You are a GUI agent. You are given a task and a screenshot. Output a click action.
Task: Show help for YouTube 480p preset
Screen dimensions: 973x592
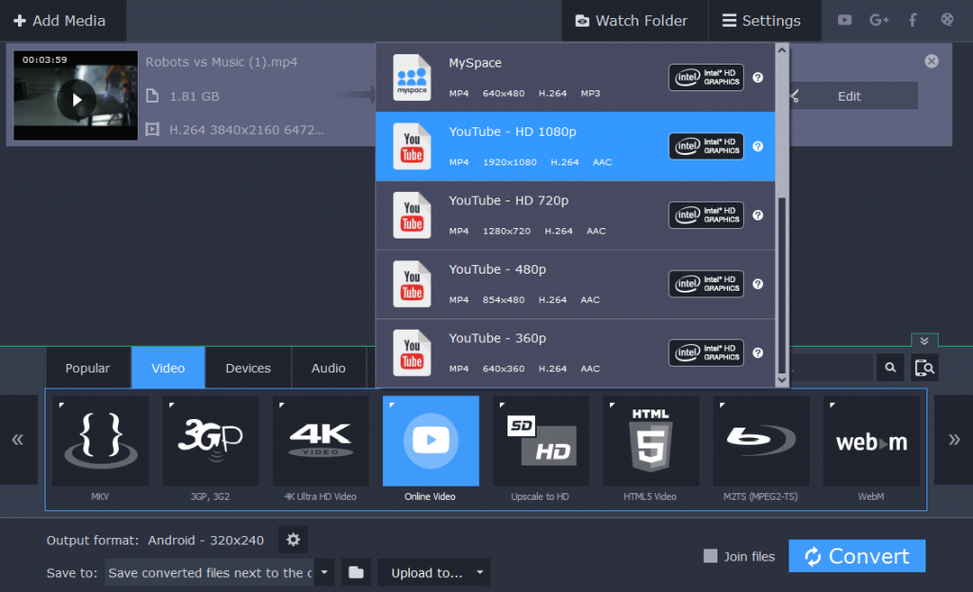(757, 284)
